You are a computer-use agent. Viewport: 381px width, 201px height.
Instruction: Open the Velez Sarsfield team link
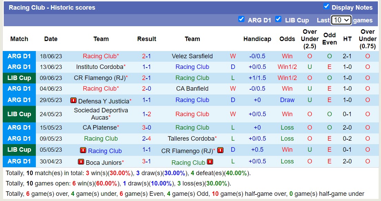192,56
